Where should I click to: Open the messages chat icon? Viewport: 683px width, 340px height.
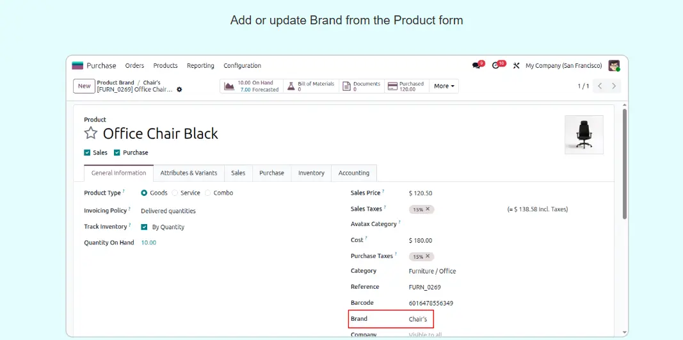pos(476,65)
